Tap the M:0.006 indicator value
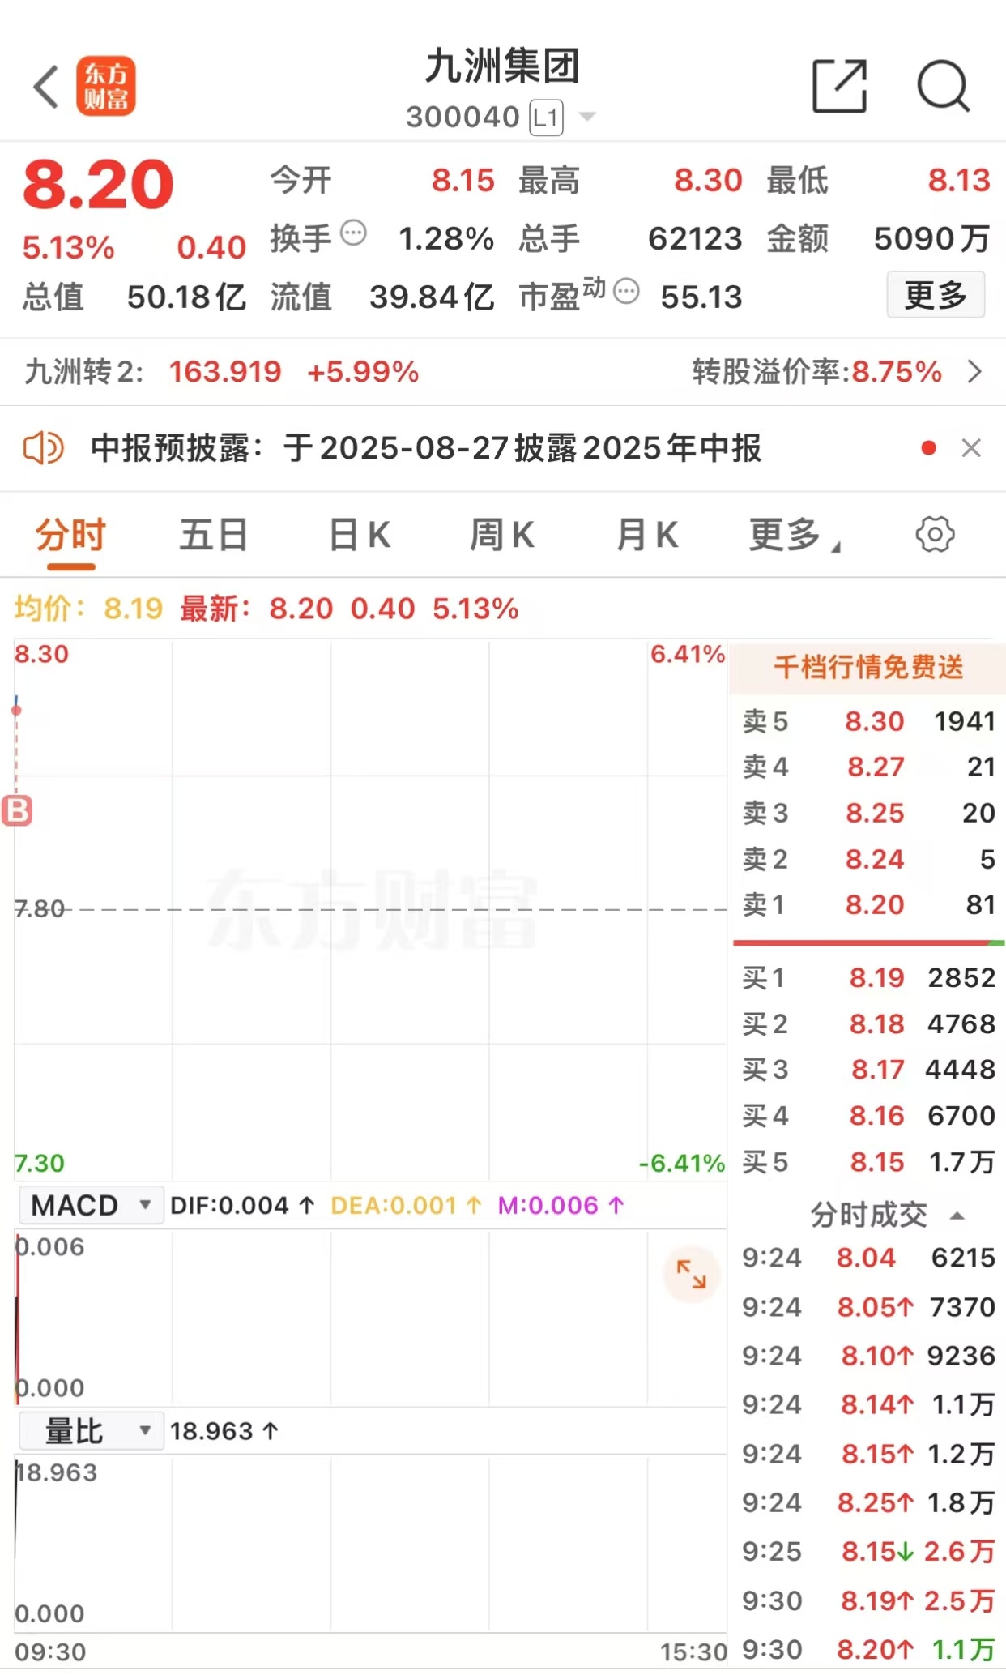The height and width of the screenshot is (1675, 1006). click(561, 1205)
